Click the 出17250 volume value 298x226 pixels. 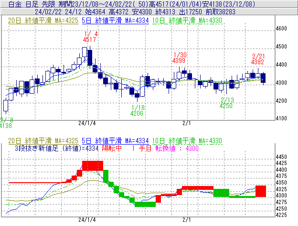191,12
